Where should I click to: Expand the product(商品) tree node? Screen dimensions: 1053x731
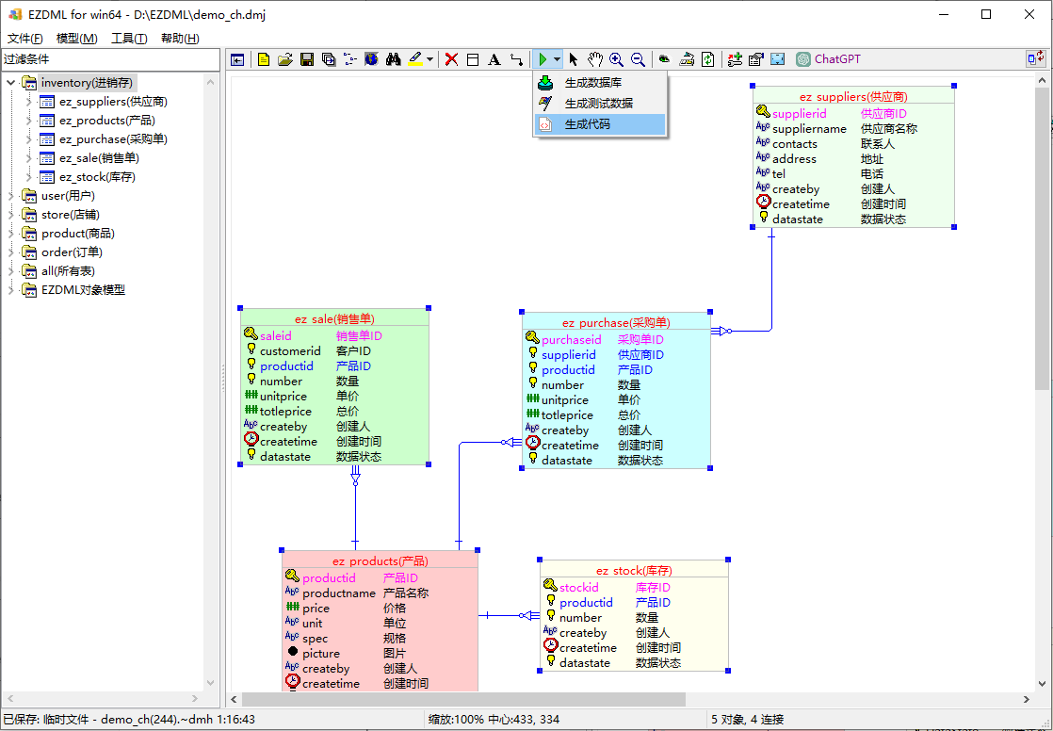click(11, 233)
